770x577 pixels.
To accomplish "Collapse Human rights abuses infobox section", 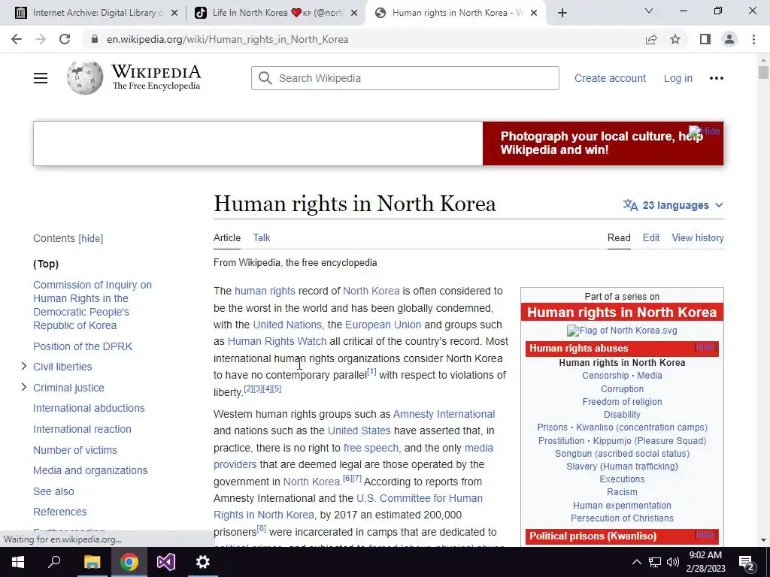I will tap(705, 347).
